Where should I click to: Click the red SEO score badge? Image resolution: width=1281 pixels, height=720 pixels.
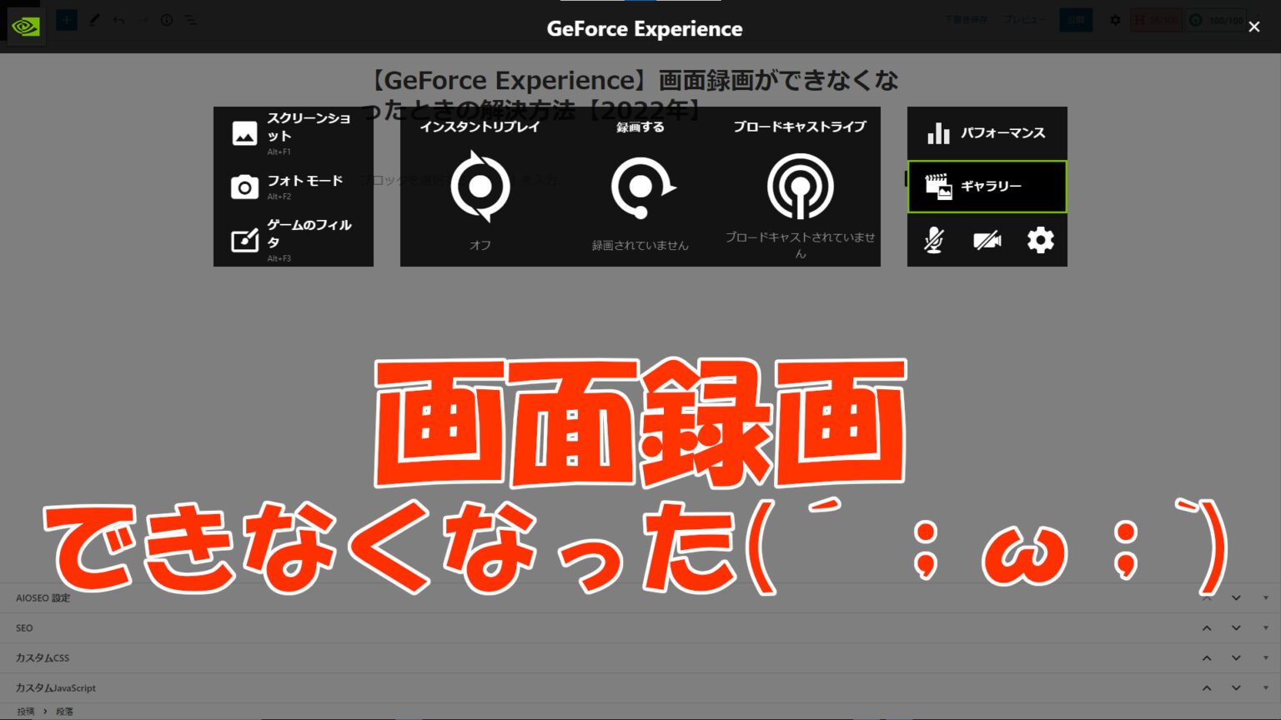[1156, 20]
